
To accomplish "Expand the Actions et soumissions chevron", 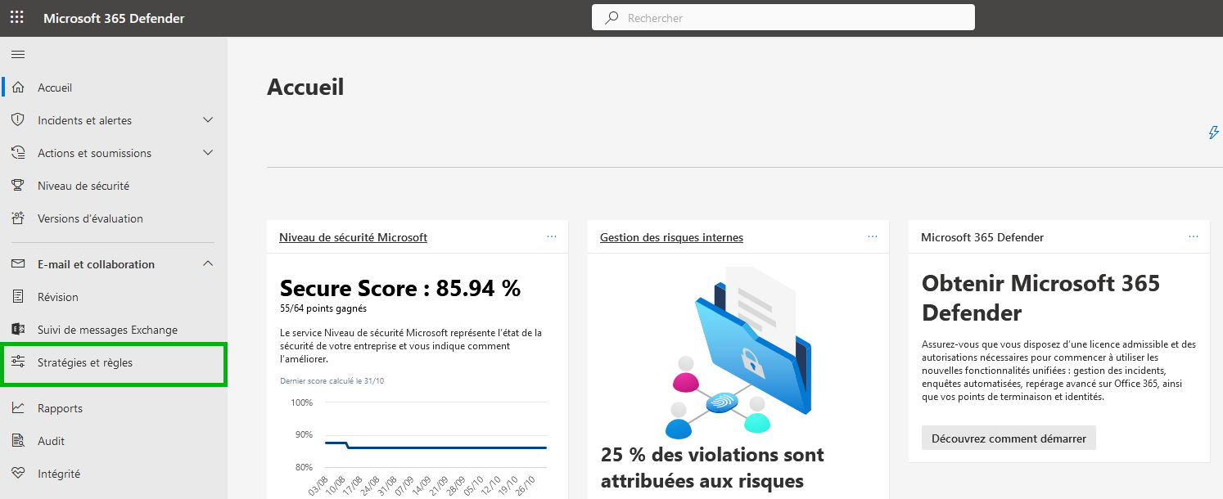I will tap(208, 153).
